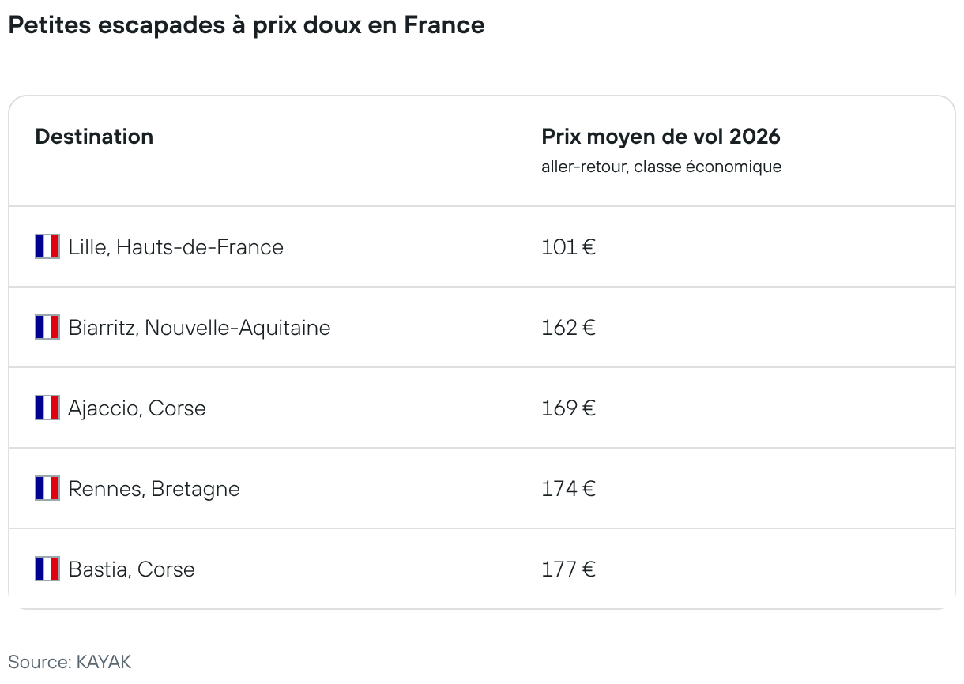
Task: Click the French flag beside Biarritz
Action: click(x=47, y=327)
